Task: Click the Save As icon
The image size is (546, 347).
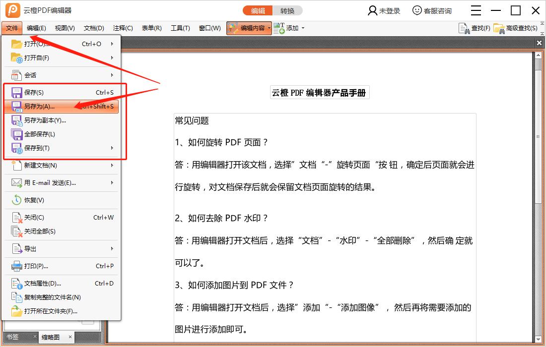Action: tap(16, 107)
